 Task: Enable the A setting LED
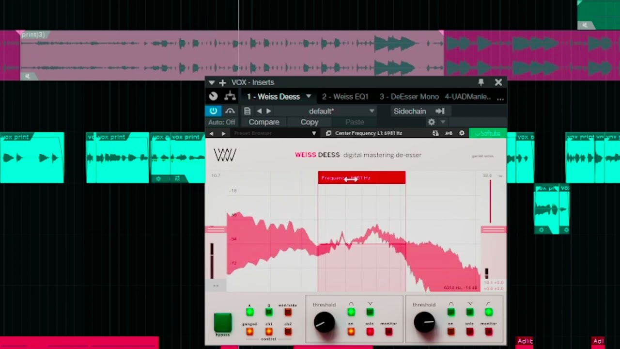[x=249, y=312]
